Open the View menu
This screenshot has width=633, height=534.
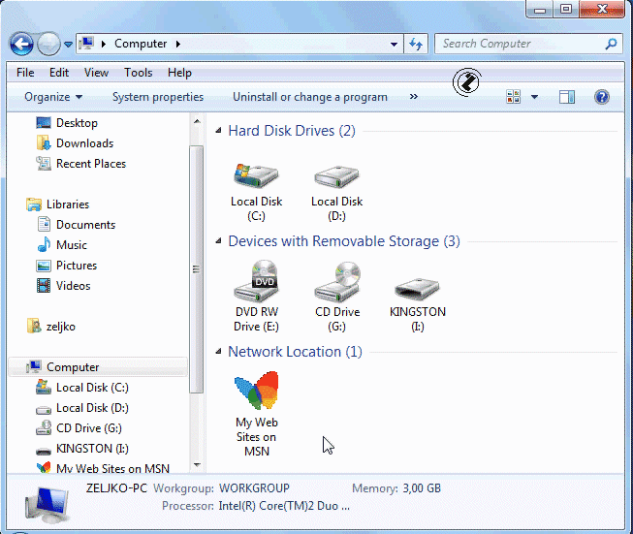coord(96,73)
